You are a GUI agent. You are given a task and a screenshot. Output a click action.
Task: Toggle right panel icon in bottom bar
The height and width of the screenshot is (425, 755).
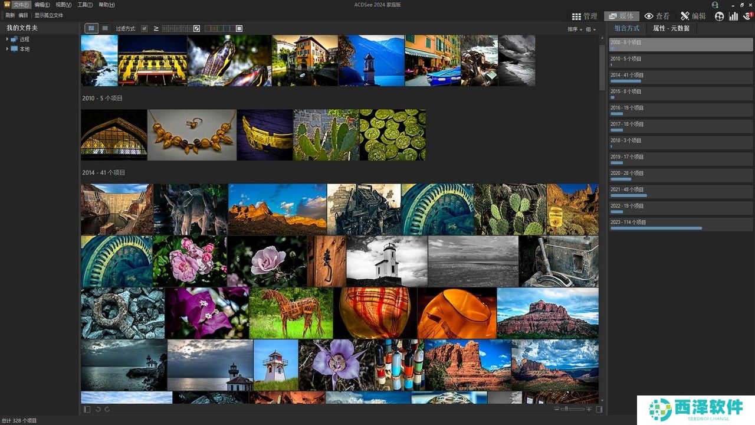click(x=599, y=409)
